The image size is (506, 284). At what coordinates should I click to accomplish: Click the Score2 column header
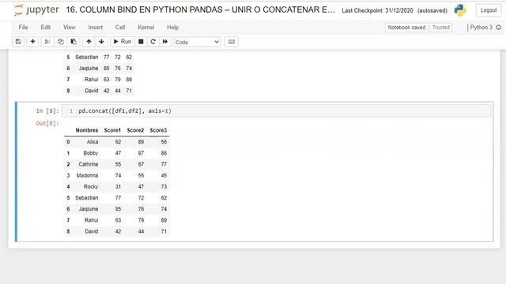[x=135, y=130]
